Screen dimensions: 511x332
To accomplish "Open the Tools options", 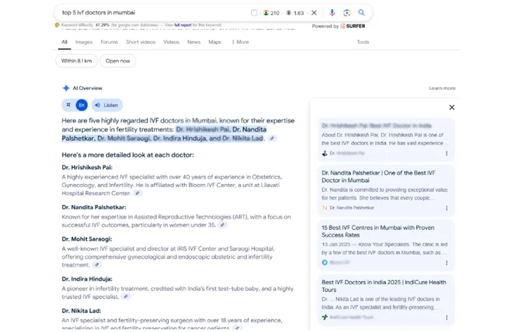I will click(x=362, y=42).
